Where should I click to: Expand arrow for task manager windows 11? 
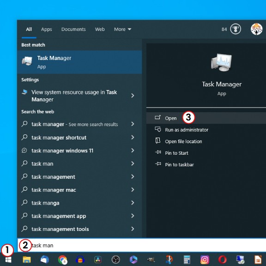click(133, 150)
